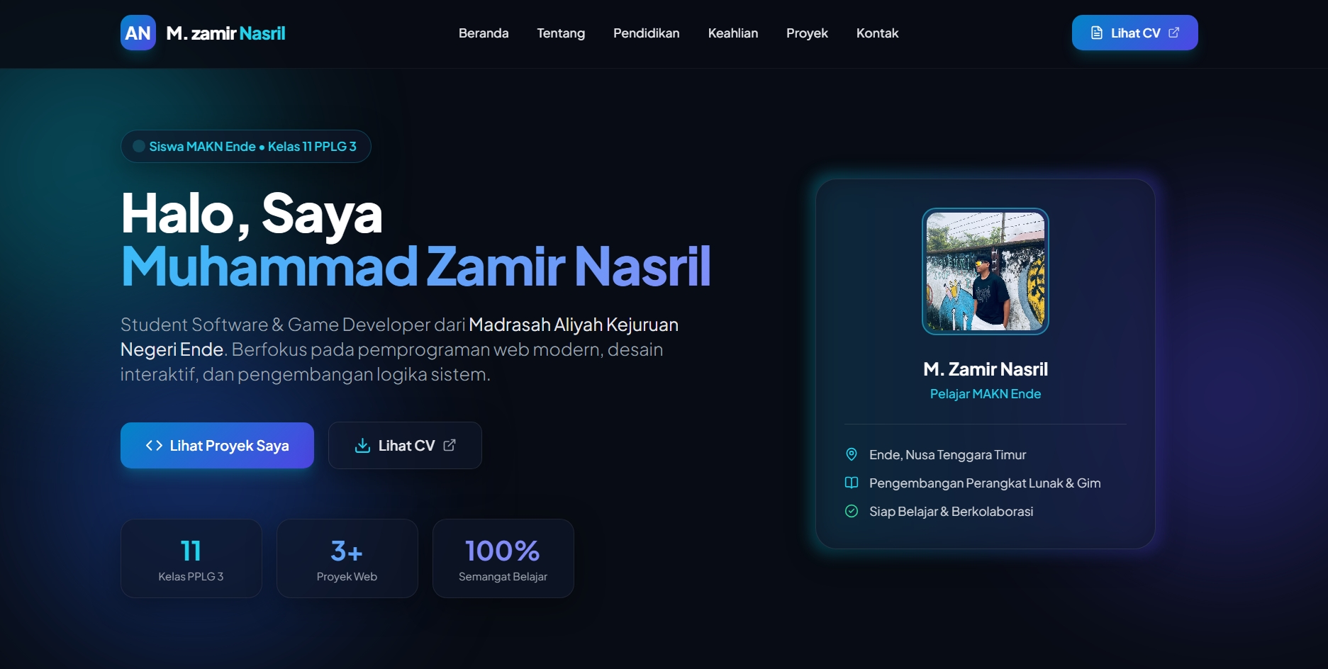Go to the Tentang section
The width and height of the screenshot is (1328, 669).
(x=561, y=33)
